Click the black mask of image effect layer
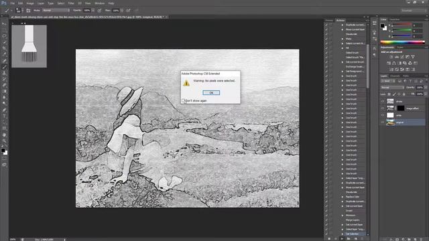Screen dimensions: 429x241 401,108
